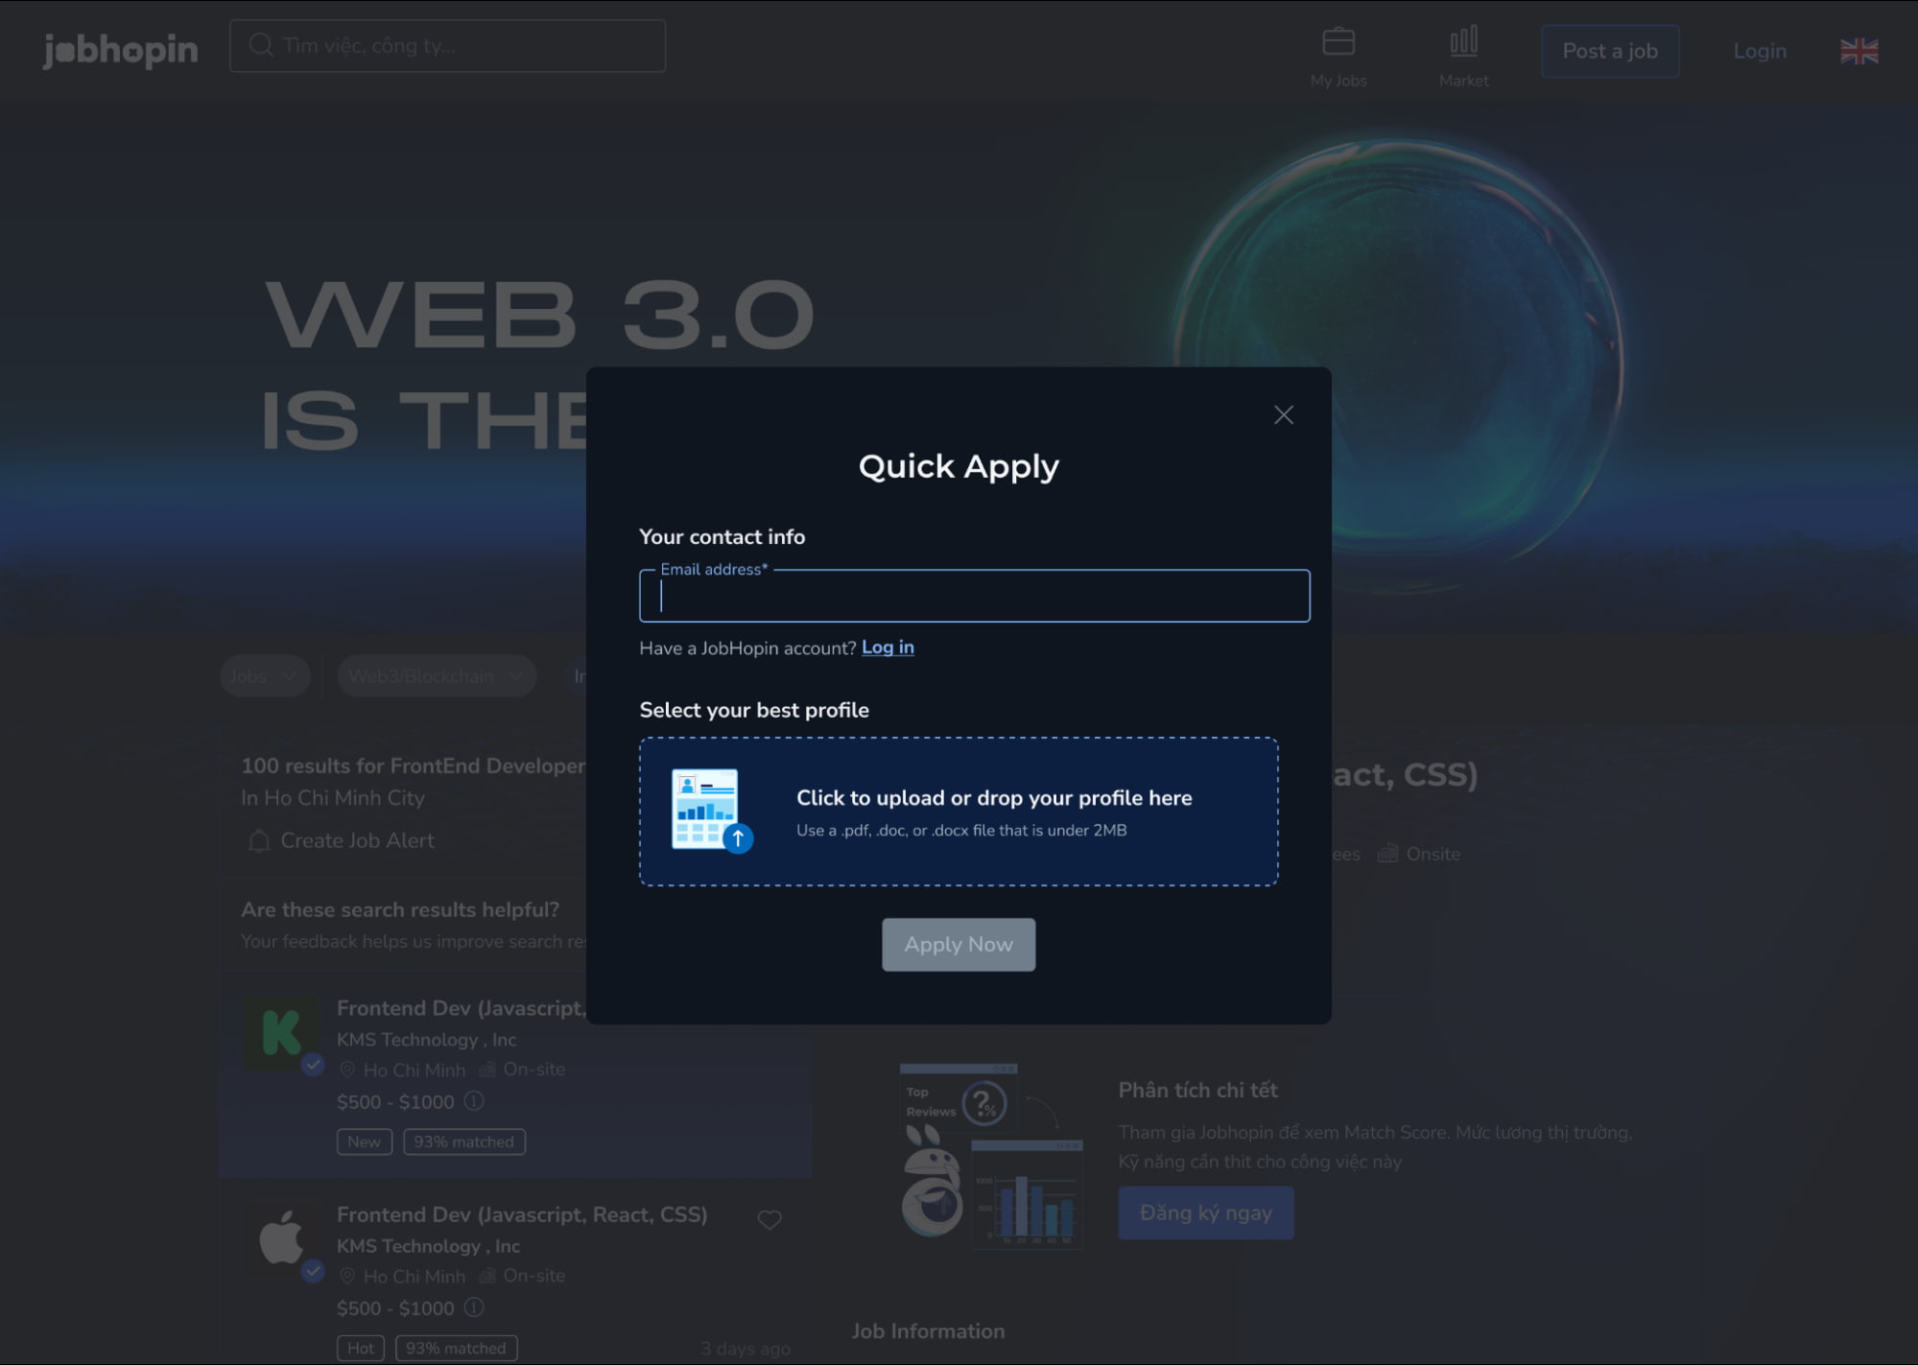The image size is (1918, 1365).
Task: Click the Log in link in Quick Apply
Action: pos(887,647)
